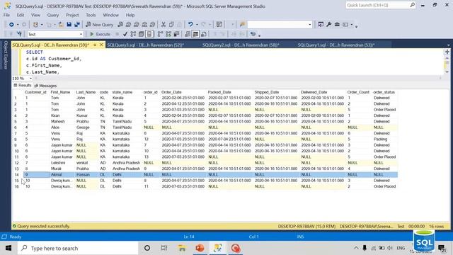Close the SQLQuery5.sql tab

tap(101, 45)
